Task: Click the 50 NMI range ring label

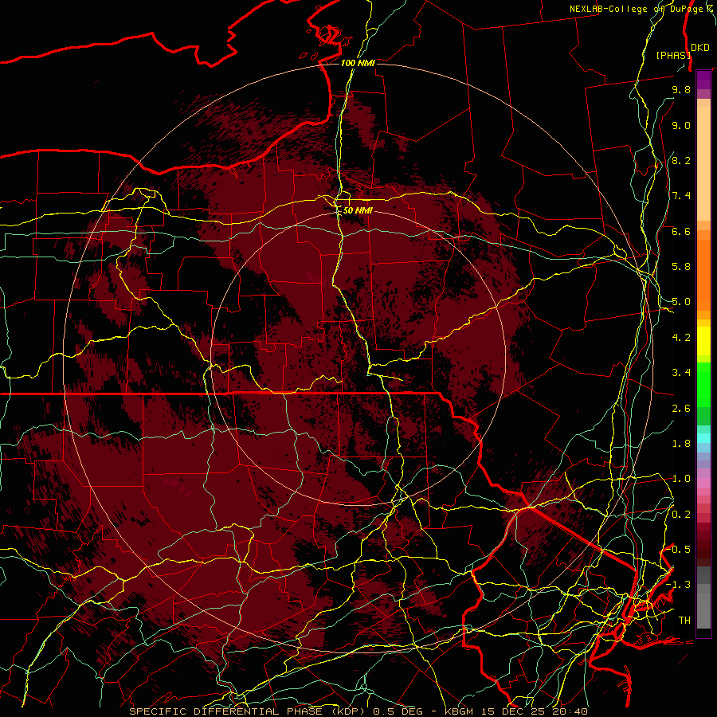Action: point(358,210)
